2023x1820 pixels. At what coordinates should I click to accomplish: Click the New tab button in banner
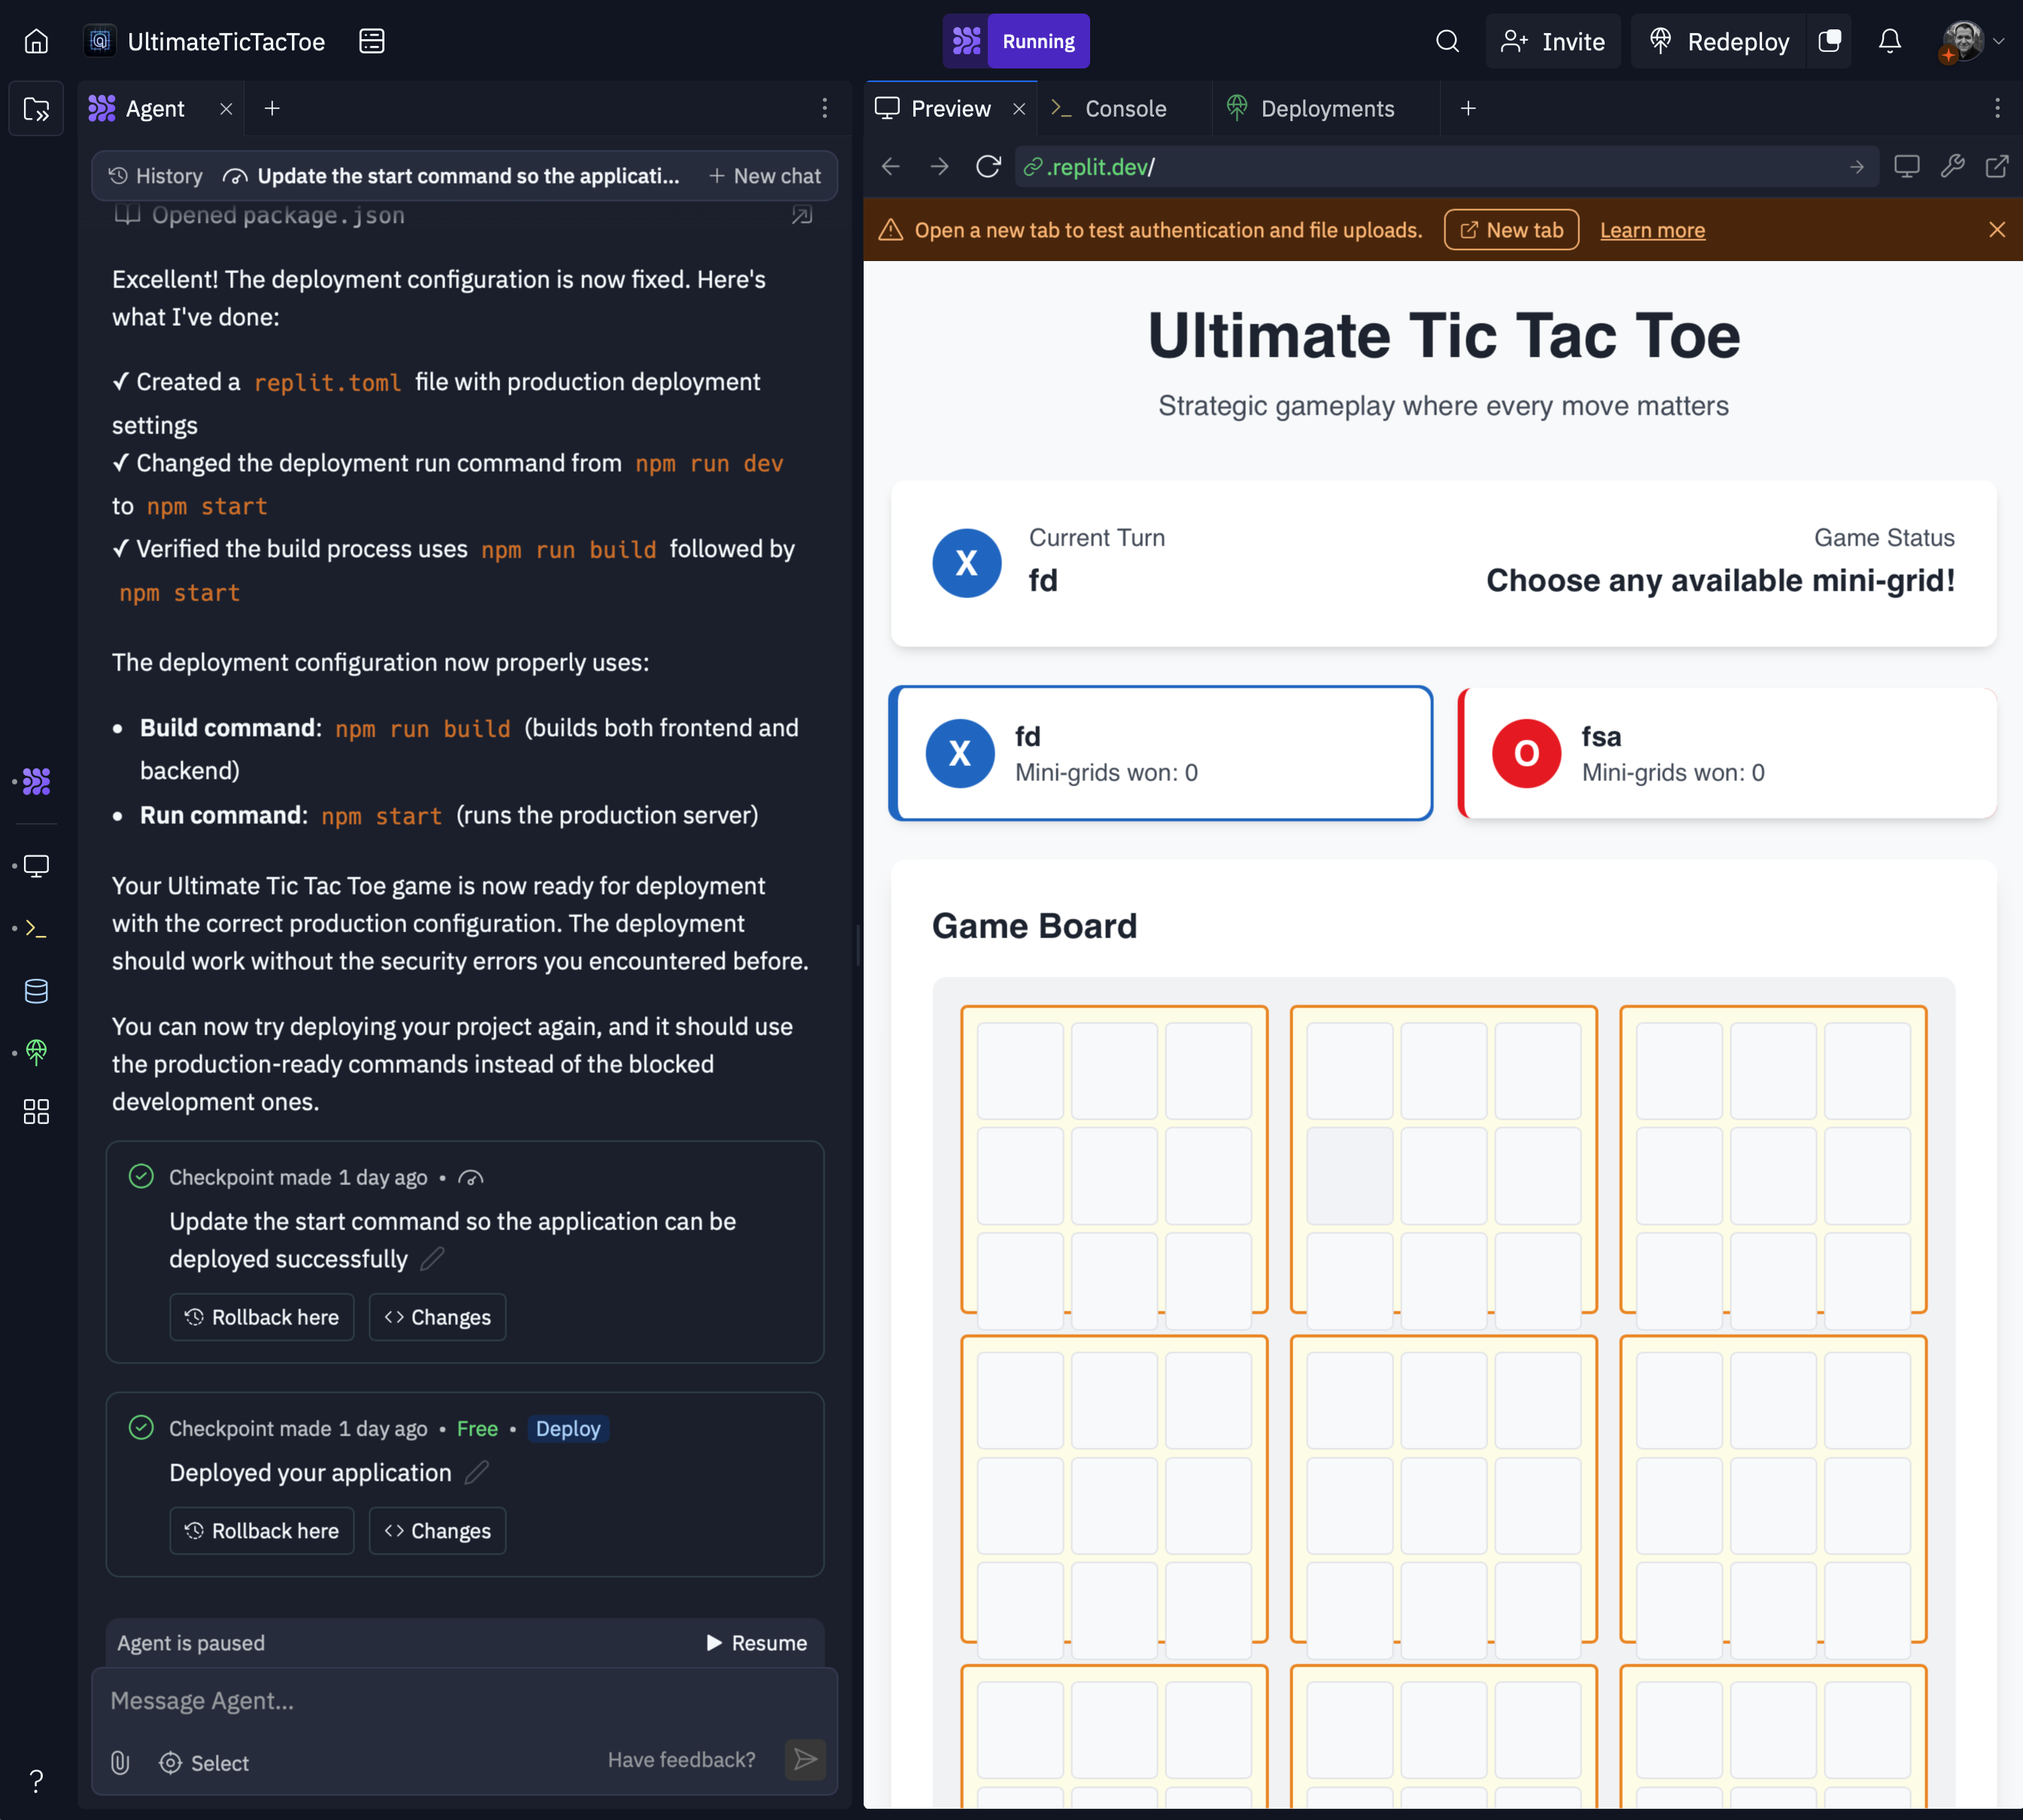click(1511, 230)
